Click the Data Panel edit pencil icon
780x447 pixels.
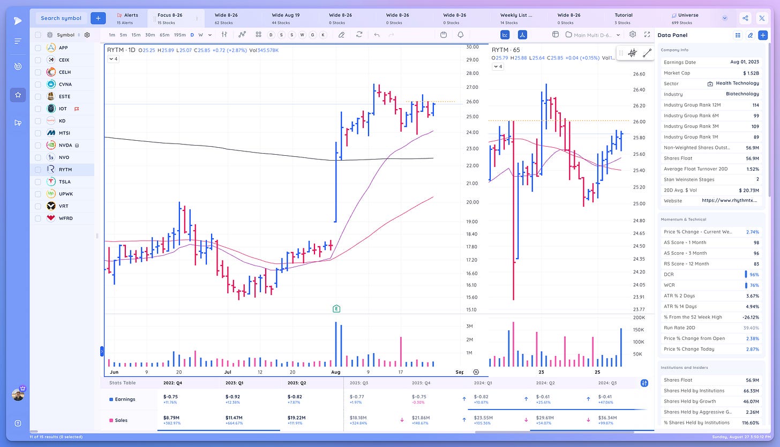coord(750,35)
